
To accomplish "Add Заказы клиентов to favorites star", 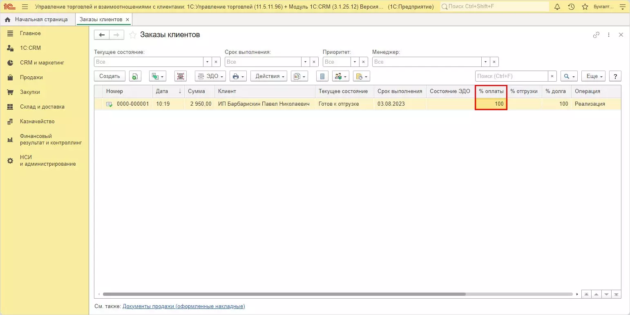I will (x=132, y=35).
